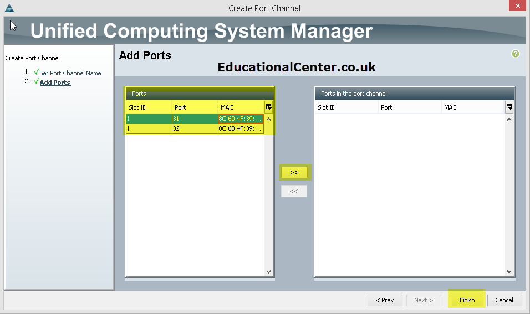Screen dimensions: 530x314
Task: Click the << remove ports button
Action: point(294,191)
